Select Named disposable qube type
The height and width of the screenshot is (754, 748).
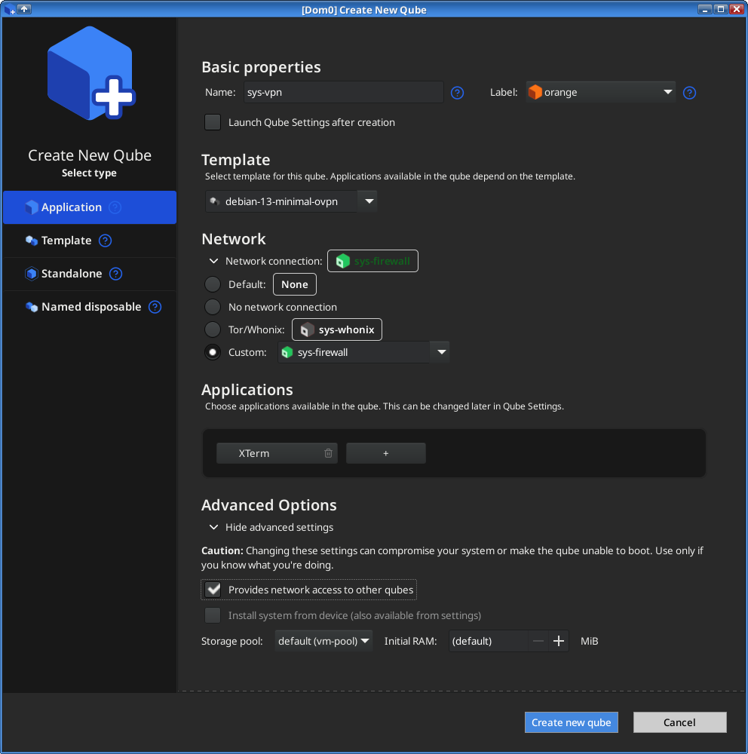click(x=90, y=307)
